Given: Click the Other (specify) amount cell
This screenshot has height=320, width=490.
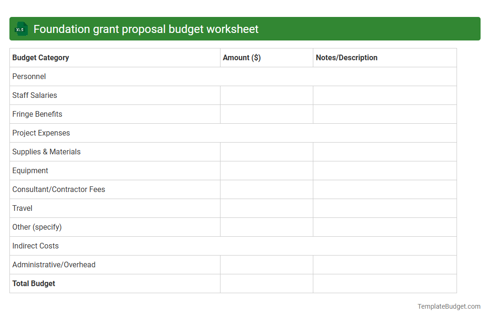Looking at the screenshot, I should pos(266,227).
